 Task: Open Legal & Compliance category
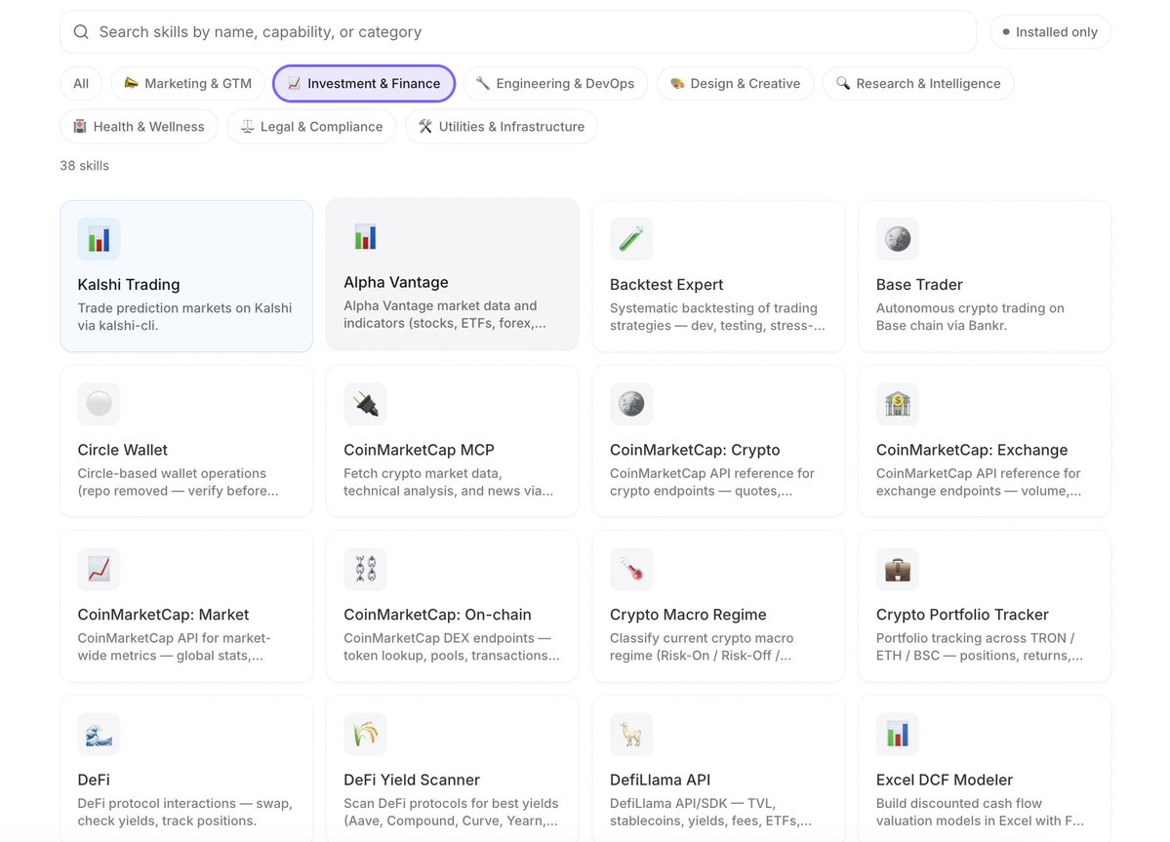click(x=311, y=127)
